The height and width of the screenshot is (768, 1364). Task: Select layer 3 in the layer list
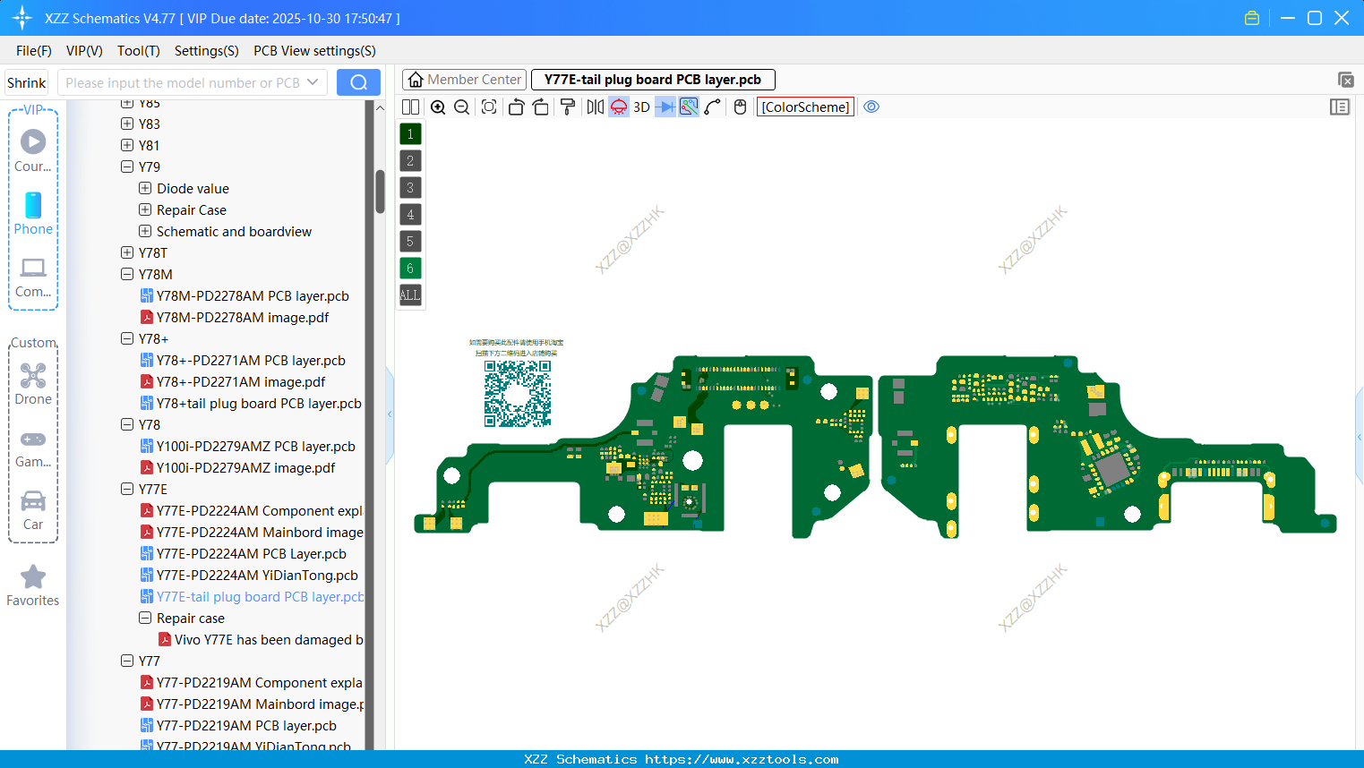(409, 187)
